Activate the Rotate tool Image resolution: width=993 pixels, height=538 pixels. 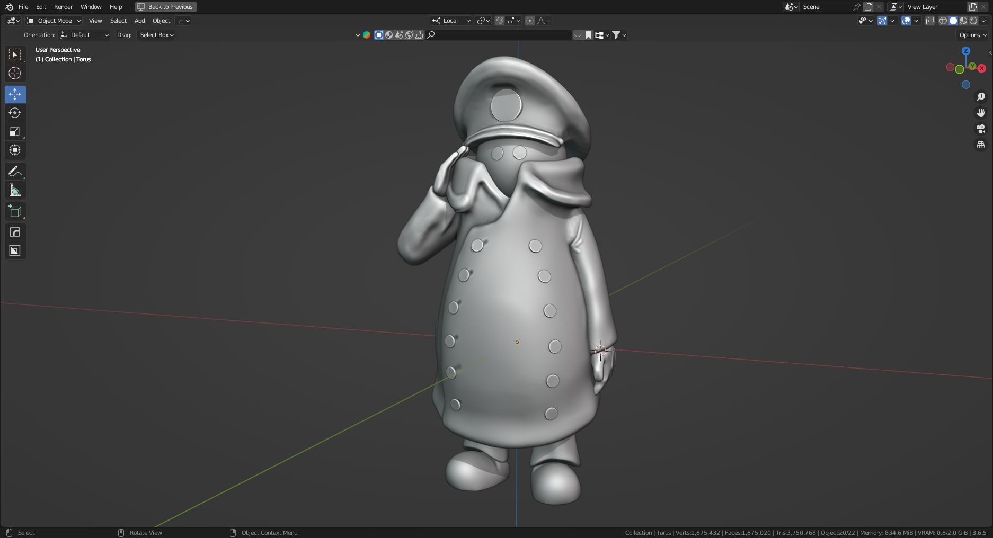[15, 113]
